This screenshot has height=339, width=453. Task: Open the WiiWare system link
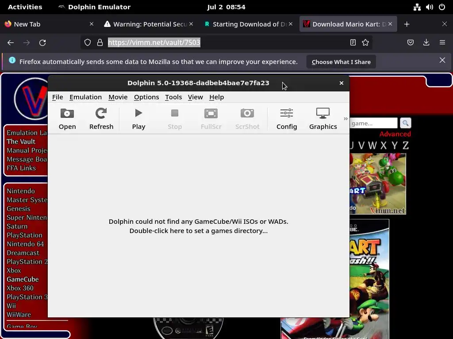click(x=19, y=314)
